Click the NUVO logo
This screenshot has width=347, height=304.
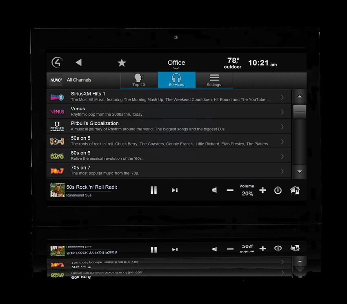coord(56,80)
